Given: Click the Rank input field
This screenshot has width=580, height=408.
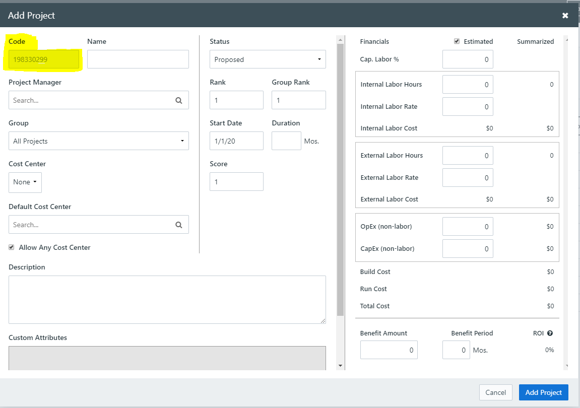Looking at the screenshot, I should pyautogui.click(x=236, y=100).
